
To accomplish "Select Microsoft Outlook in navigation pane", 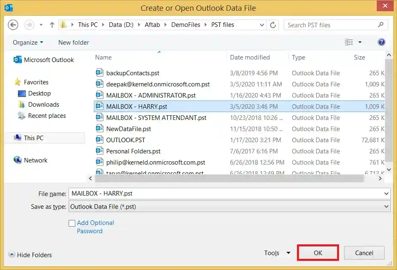I will 43,60.
